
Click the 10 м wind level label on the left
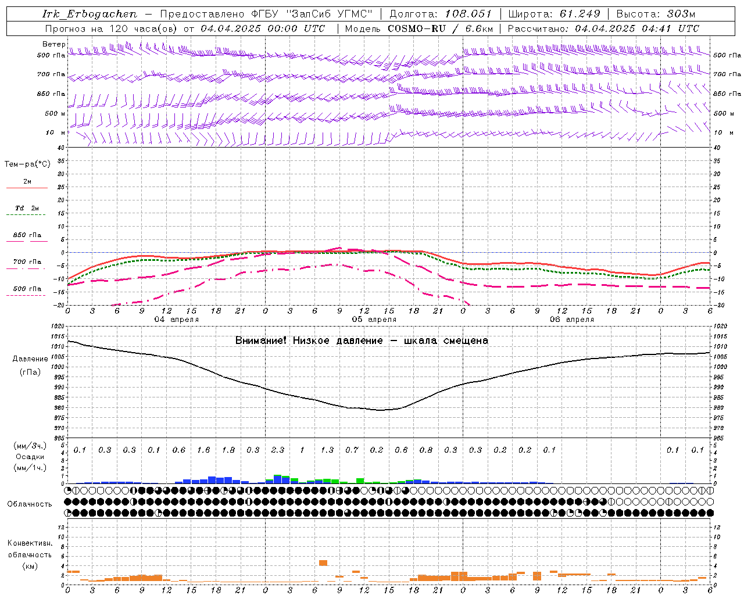(x=55, y=132)
